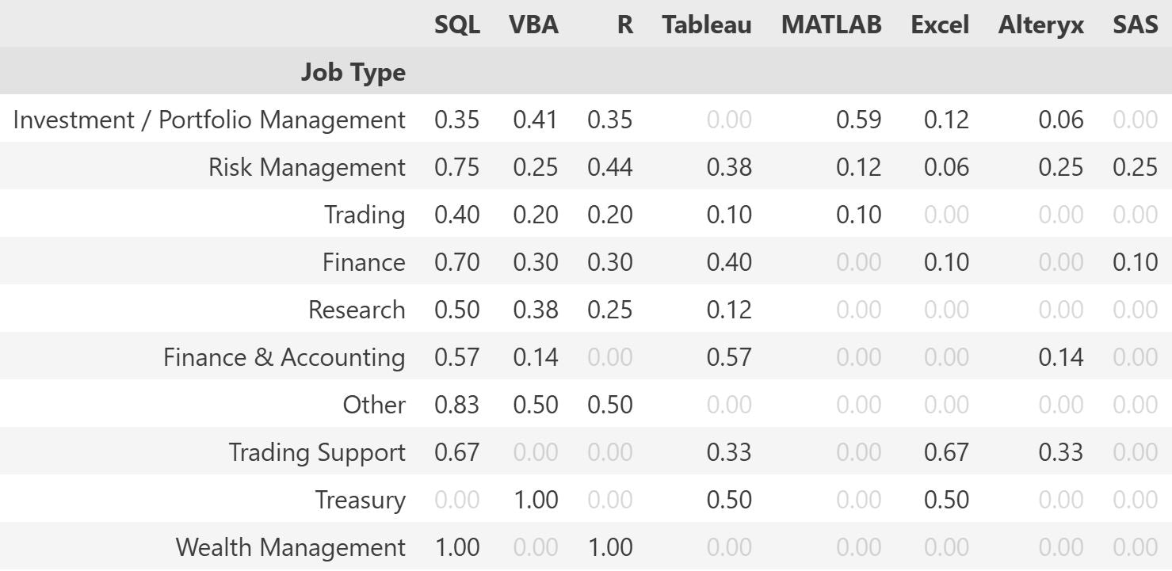
Task: Select the Treasury row label
Action: [x=361, y=500]
